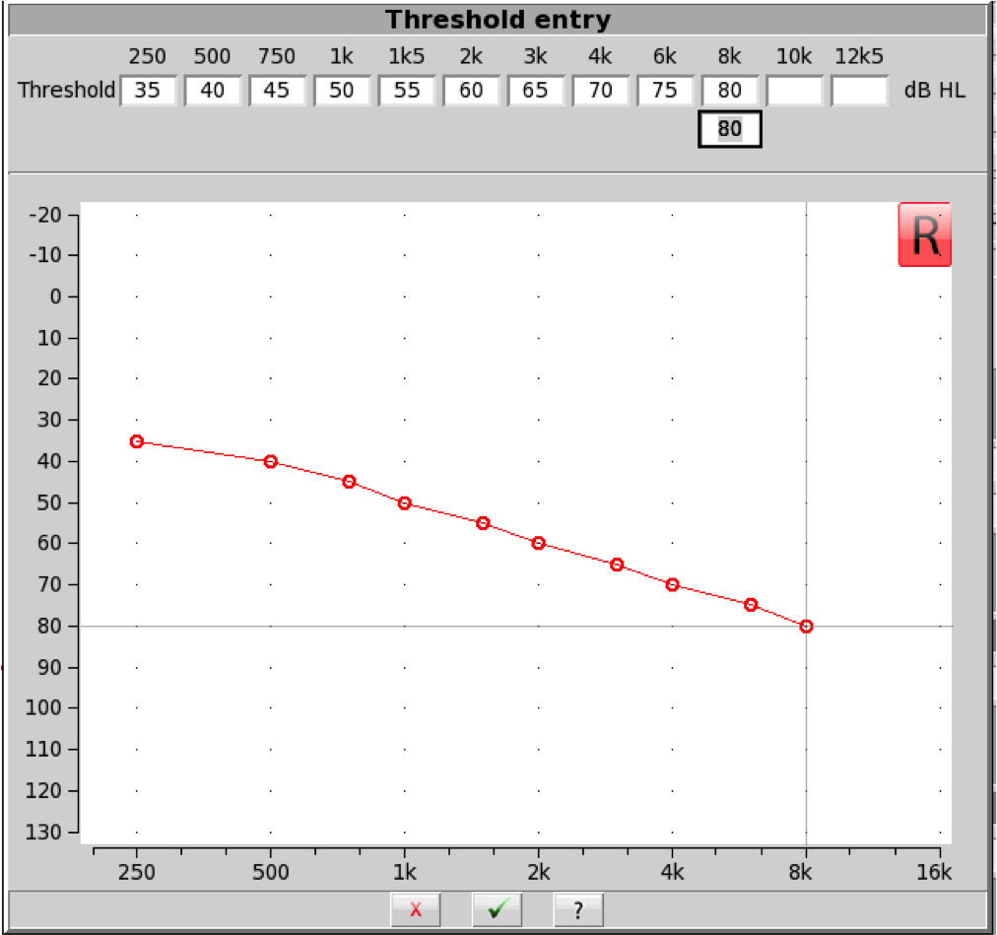
Task: Confirm thresholds with green checkmark button
Action: (x=497, y=909)
